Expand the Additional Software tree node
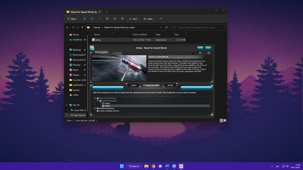The height and width of the screenshot is (170, 303). coord(95,108)
